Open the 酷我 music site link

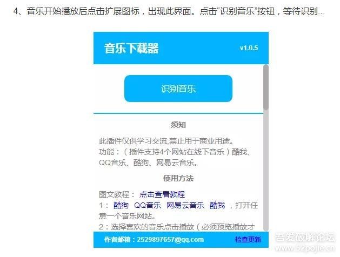point(217,205)
